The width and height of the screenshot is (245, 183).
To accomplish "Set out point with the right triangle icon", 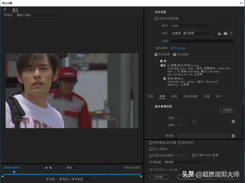I will 51,168.
